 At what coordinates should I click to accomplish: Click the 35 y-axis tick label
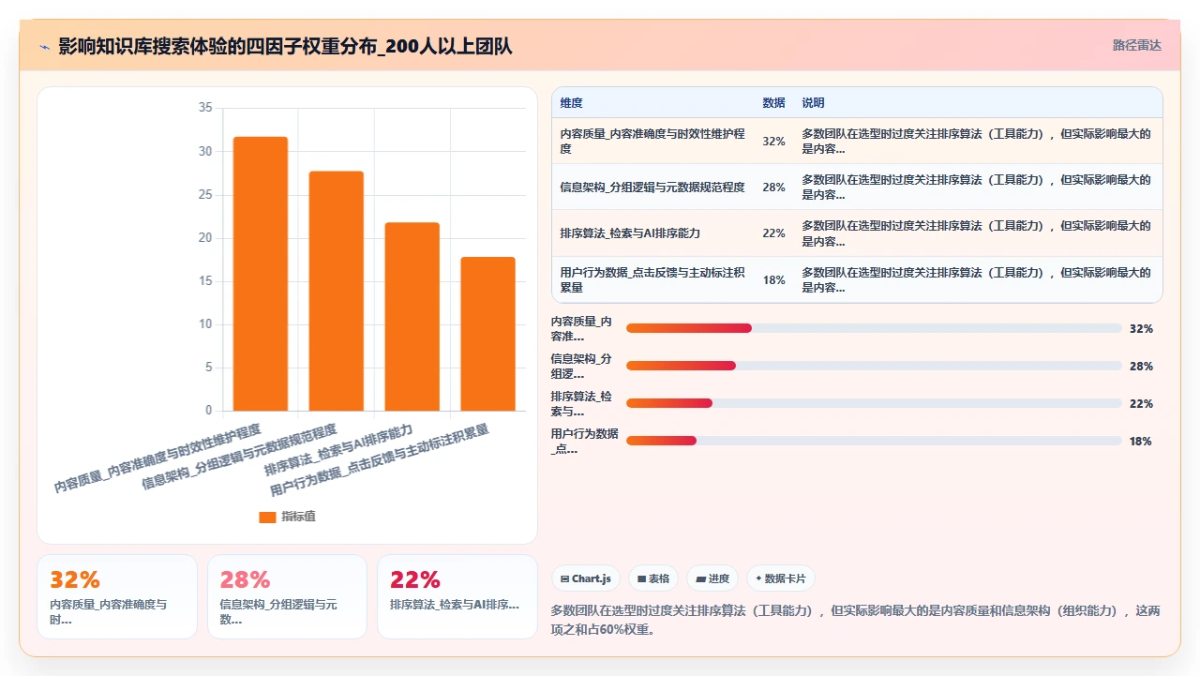(205, 108)
